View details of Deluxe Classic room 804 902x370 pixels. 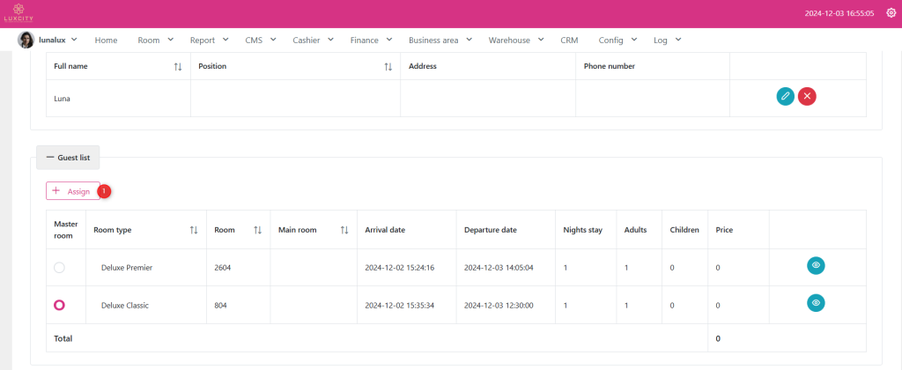point(816,303)
